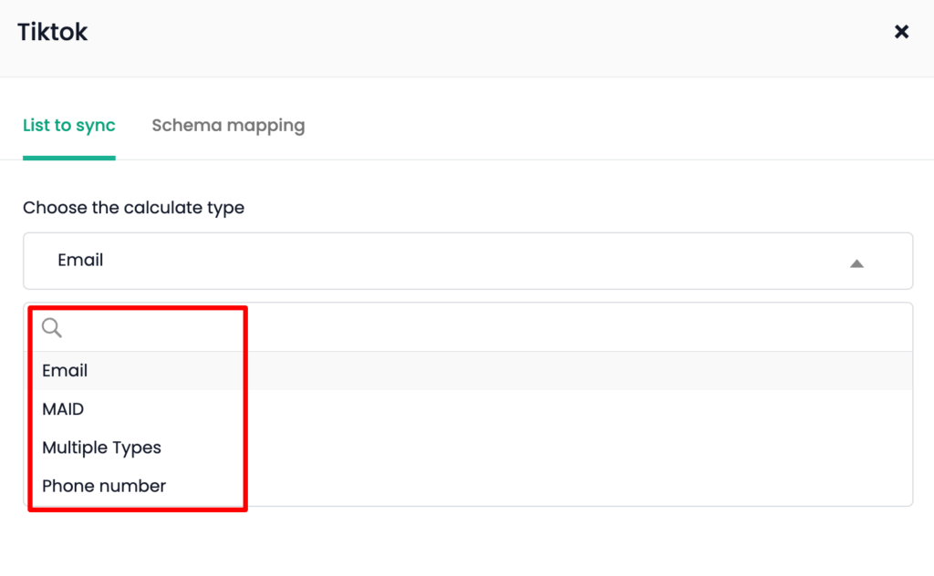934x576 pixels.
Task: Open the List to sync tab
Action: [69, 126]
